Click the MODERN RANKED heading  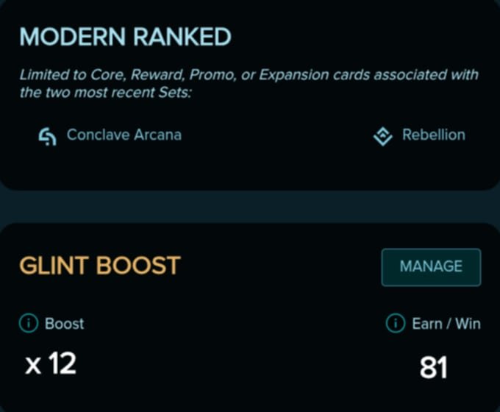coord(125,36)
